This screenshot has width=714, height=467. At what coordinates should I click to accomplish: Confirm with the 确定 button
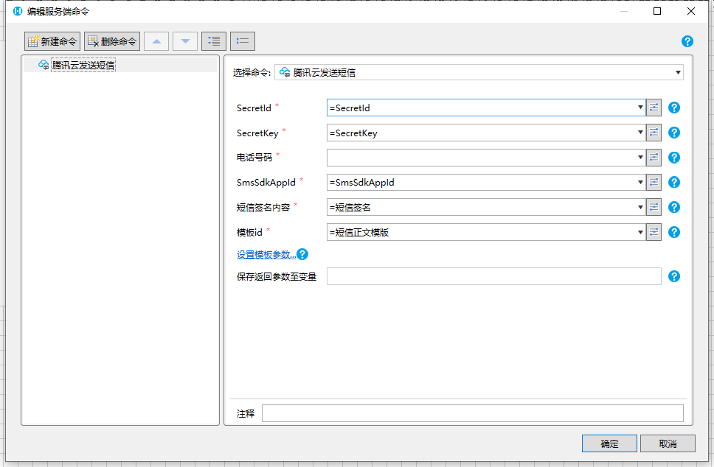click(x=609, y=444)
